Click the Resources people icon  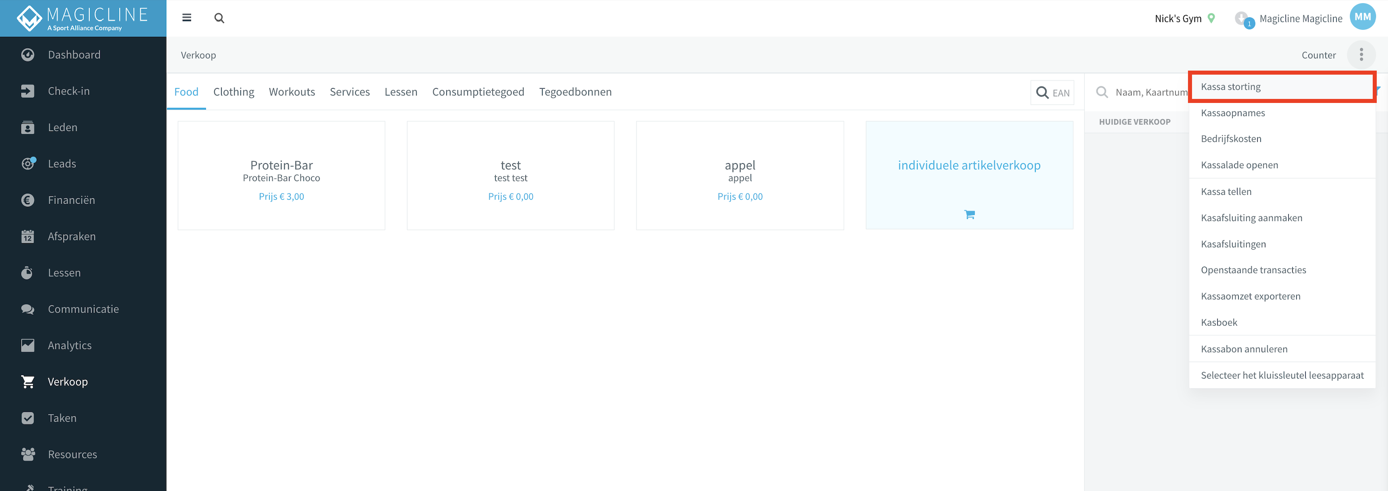pyautogui.click(x=27, y=454)
